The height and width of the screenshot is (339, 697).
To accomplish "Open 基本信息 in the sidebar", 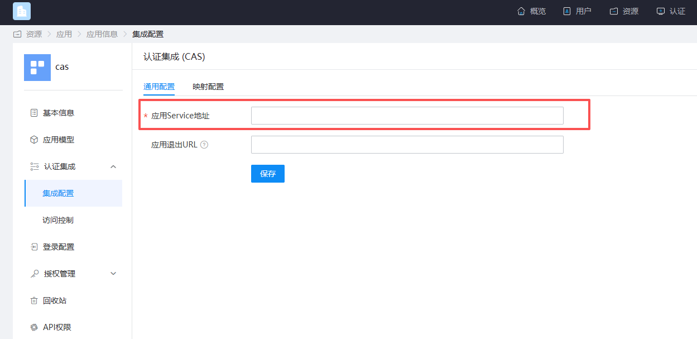I will click(73, 113).
